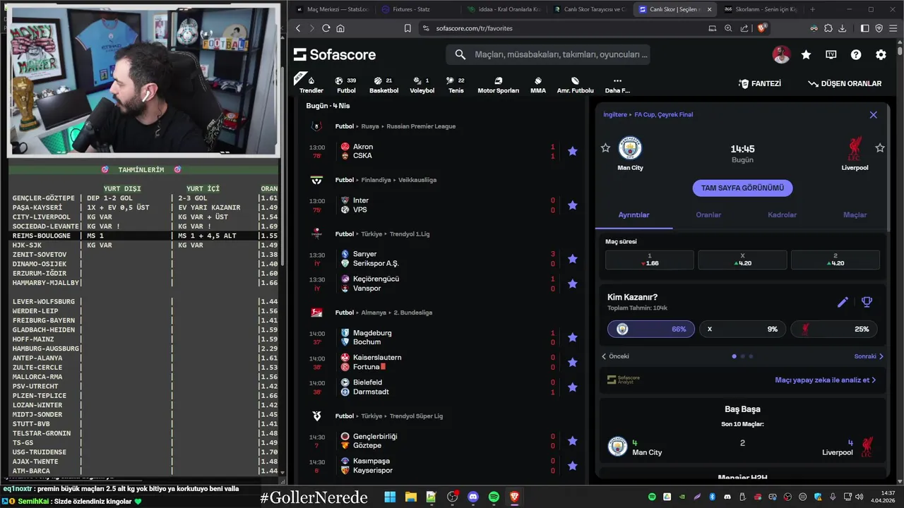Open the MMA category
The height and width of the screenshot is (508, 904).
(538, 85)
